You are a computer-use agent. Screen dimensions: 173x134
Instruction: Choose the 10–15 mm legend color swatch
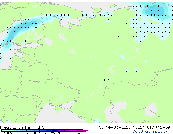pyautogui.click(x=36, y=130)
